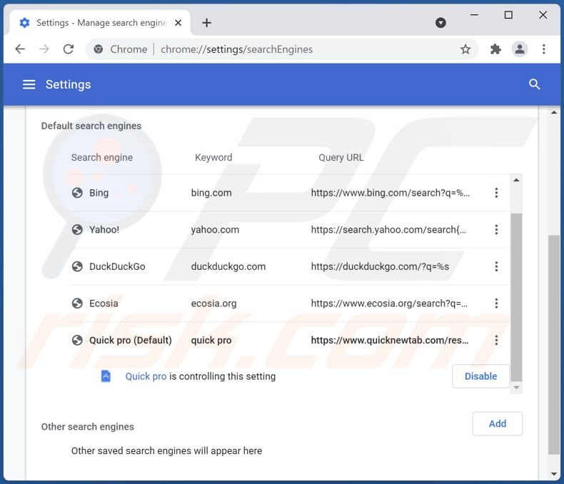Click the Yahoo! search engine name
The height and width of the screenshot is (484, 564).
click(104, 229)
